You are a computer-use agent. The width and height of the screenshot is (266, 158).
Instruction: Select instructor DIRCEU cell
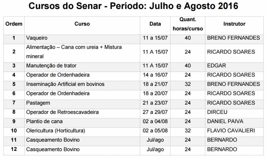click(234, 112)
